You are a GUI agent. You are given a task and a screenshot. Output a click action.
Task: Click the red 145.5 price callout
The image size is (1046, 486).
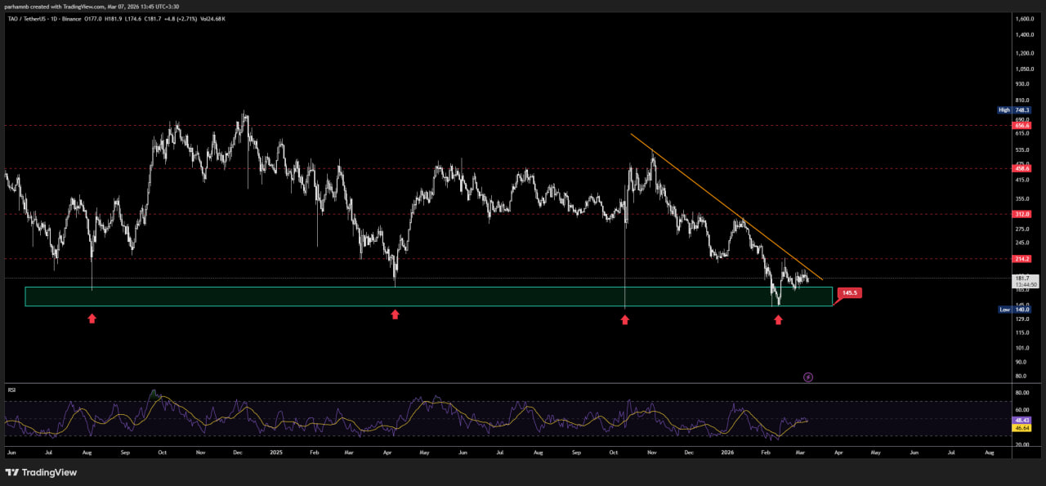(850, 292)
